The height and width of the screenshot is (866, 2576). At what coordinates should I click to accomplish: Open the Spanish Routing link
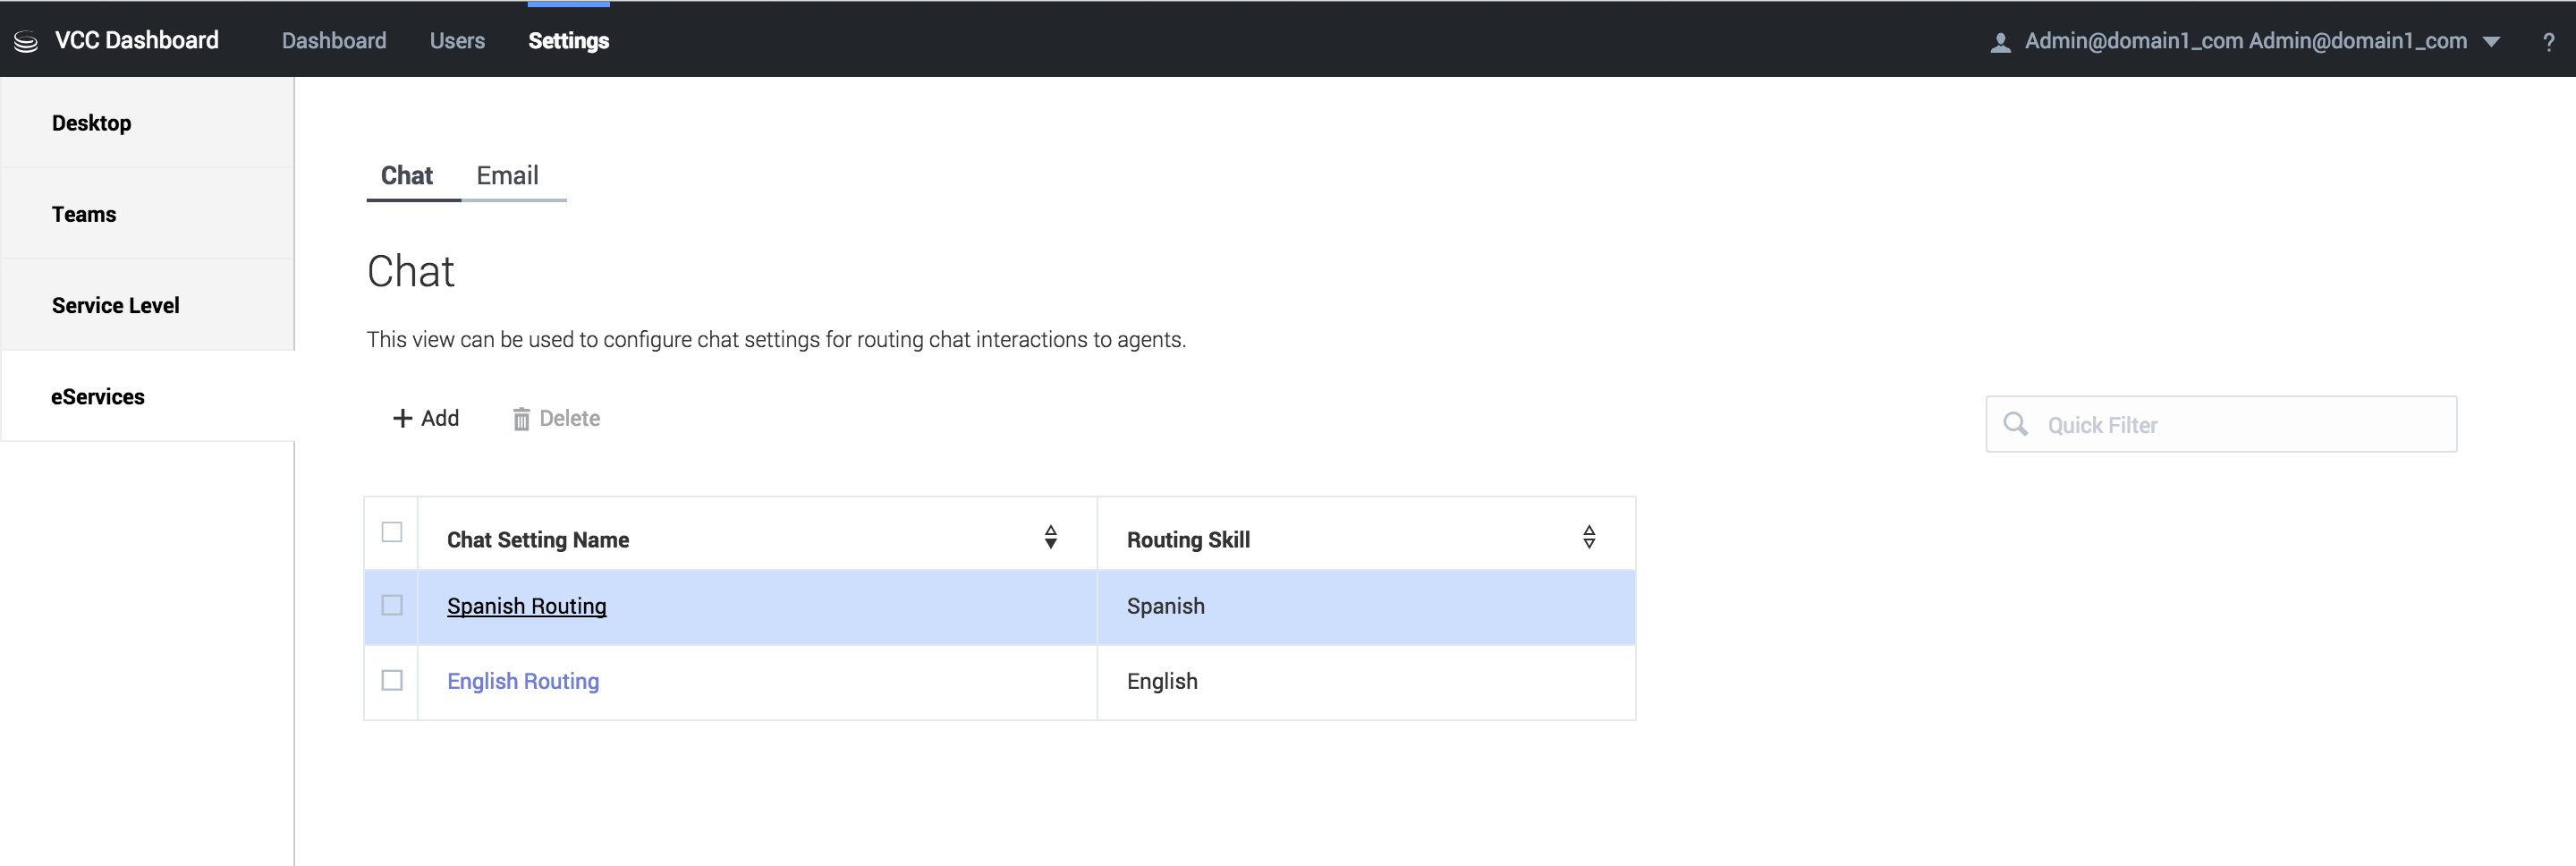[x=526, y=606]
